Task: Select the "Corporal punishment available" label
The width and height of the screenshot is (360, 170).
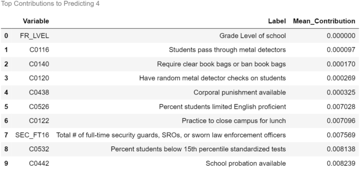Action: 239,93
